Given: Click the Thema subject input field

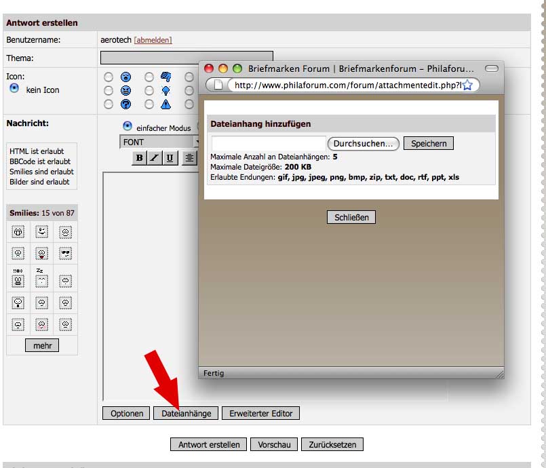Looking at the screenshot, I should pos(187,58).
